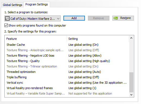This screenshot has height=104, width=141.
Task: Open Shader Cache setting value (On)
Action: [x=83, y=45]
